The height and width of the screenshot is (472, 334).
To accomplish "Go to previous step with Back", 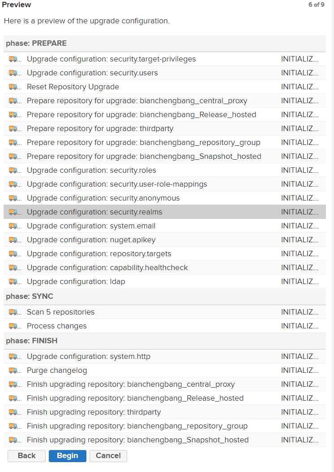I will (x=26, y=456).
